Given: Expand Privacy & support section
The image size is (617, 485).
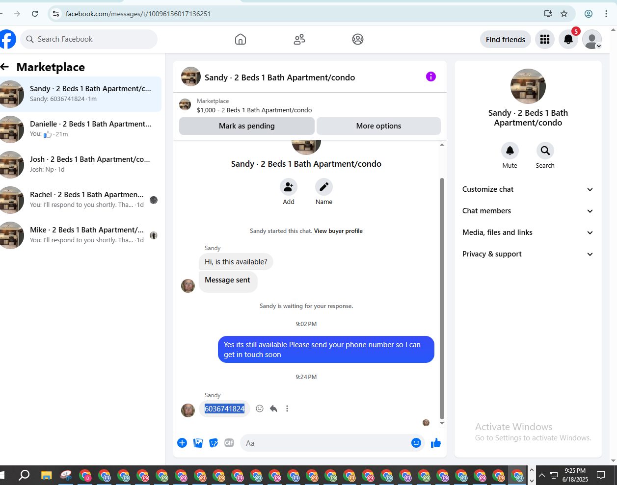Looking at the screenshot, I should click(528, 254).
